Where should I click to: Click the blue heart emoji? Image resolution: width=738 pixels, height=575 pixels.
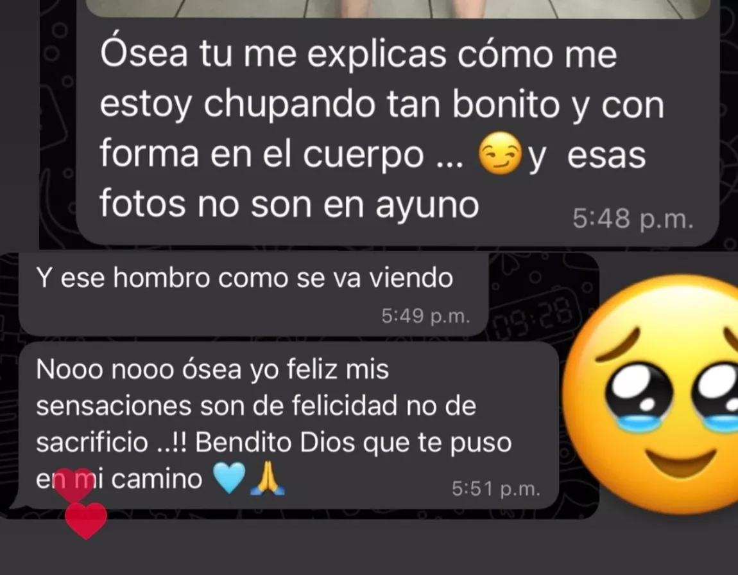click(x=229, y=477)
